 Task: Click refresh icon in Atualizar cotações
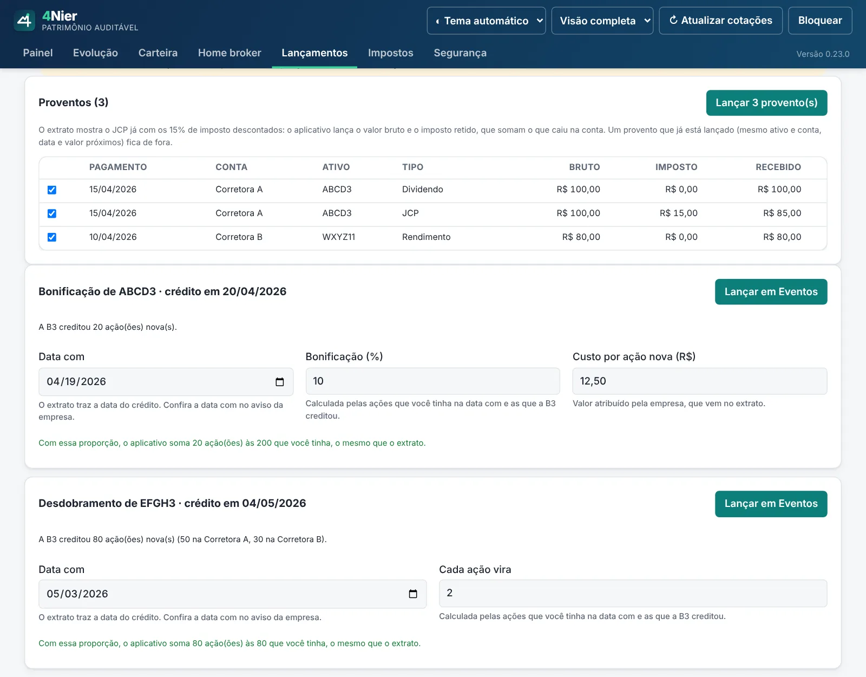point(673,20)
